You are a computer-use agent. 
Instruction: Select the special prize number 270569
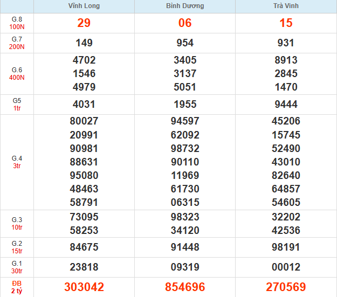[286, 287]
